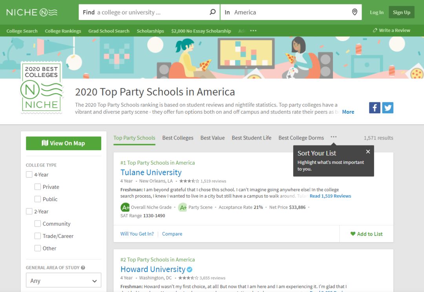Click the location pin icon
This screenshot has height=292, width=424.
355,12
